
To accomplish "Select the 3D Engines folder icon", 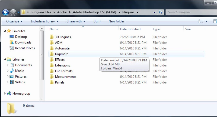I will [52, 37].
